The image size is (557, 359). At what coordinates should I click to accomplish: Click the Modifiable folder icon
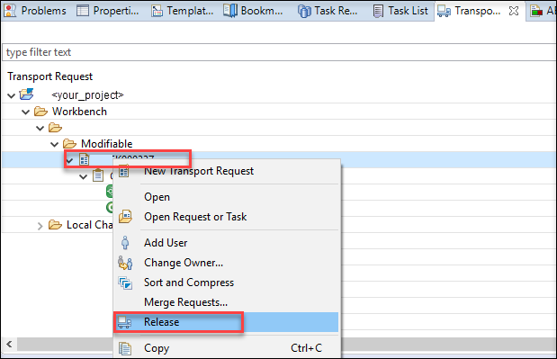pos(69,144)
